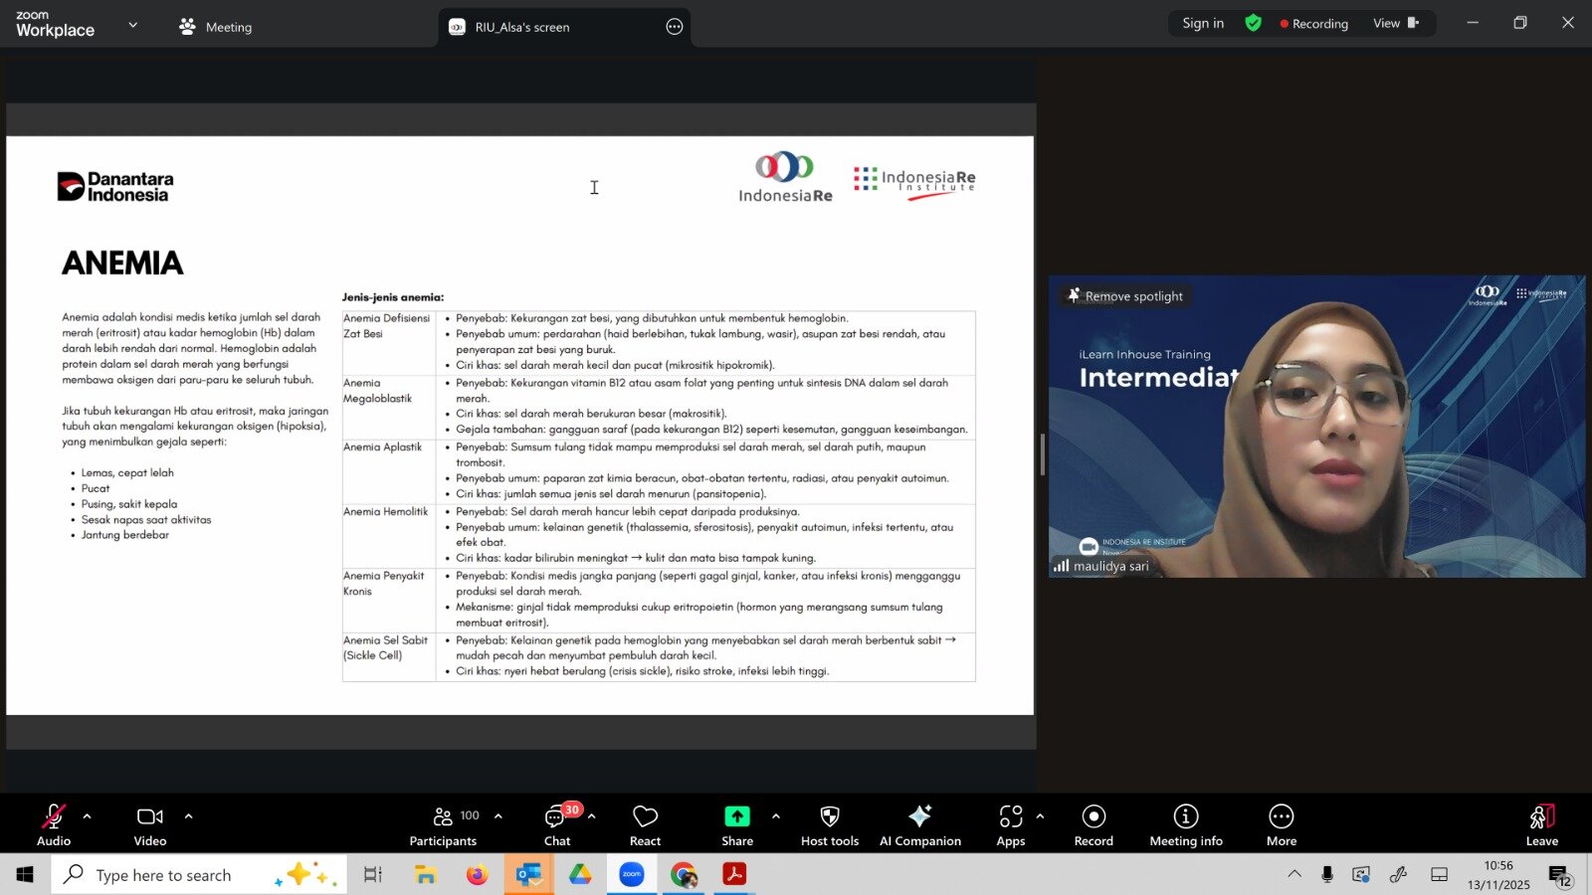Screen dimensions: 1592x895
Task: Switch to the Meeting tab
Action: [x=216, y=27]
